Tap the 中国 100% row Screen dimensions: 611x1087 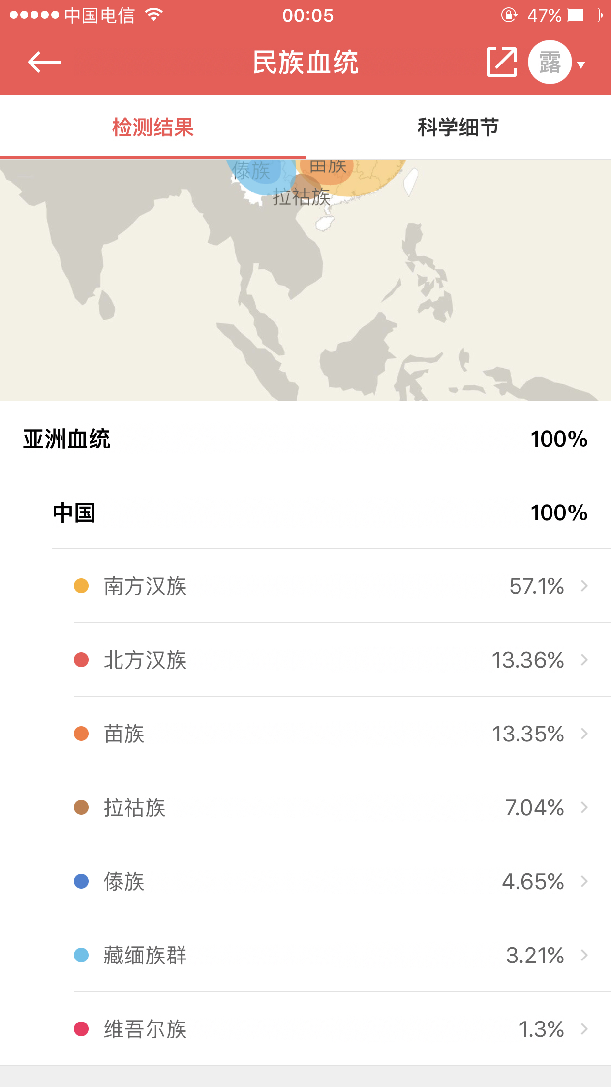coord(320,512)
